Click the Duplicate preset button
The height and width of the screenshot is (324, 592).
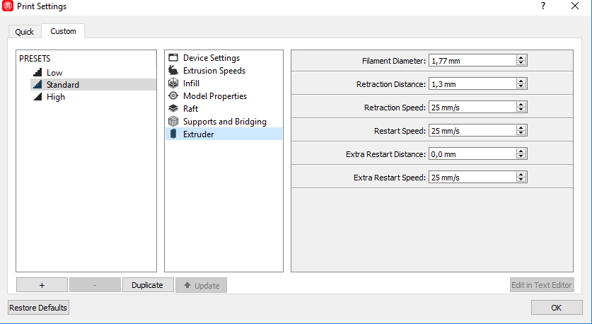(147, 285)
